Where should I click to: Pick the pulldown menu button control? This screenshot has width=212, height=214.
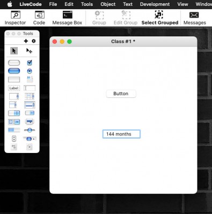click(x=30, y=113)
